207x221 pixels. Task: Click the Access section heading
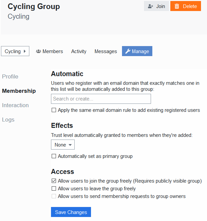[x=62, y=172]
